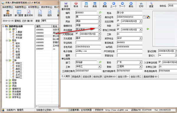Click the 工资银行帐号 input field
The width and height of the screenshot is (177, 113).
(x=88, y=71)
